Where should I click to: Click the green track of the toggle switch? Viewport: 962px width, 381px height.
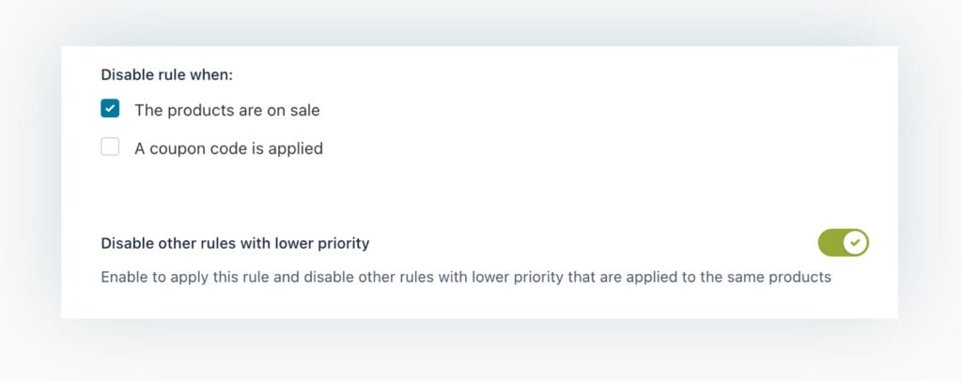[x=830, y=243]
